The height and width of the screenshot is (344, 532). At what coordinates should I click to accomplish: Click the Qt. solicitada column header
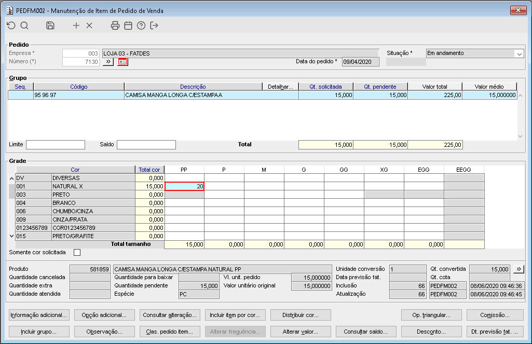326,87
